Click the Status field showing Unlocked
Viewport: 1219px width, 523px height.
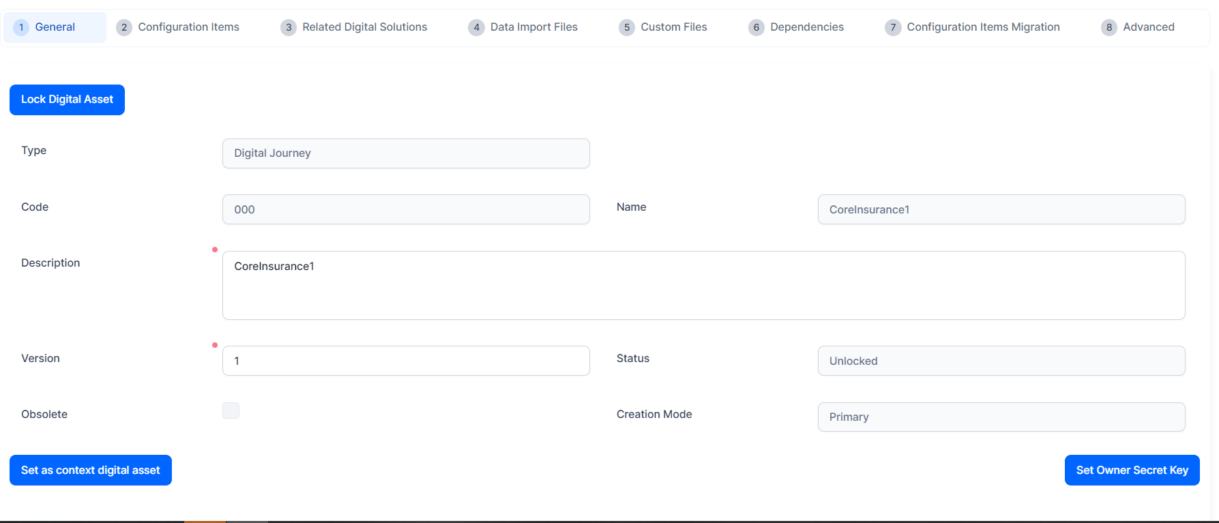pos(1001,361)
